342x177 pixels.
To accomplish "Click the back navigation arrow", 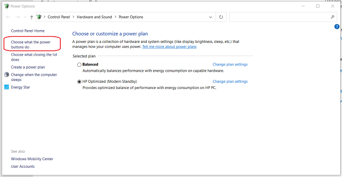I will (x=8, y=17).
